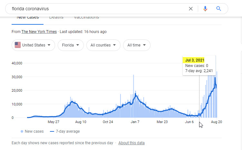Expand the Florida state dropdown
Image resolution: width=242 pixels, height=150 pixels.
[71, 45]
